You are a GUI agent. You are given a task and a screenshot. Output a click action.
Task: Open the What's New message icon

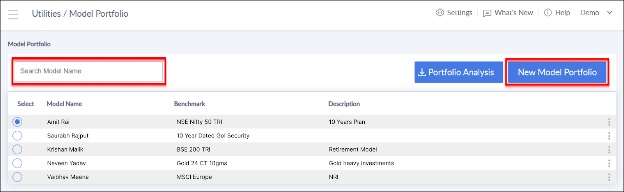pyautogui.click(x=487, y=13)
